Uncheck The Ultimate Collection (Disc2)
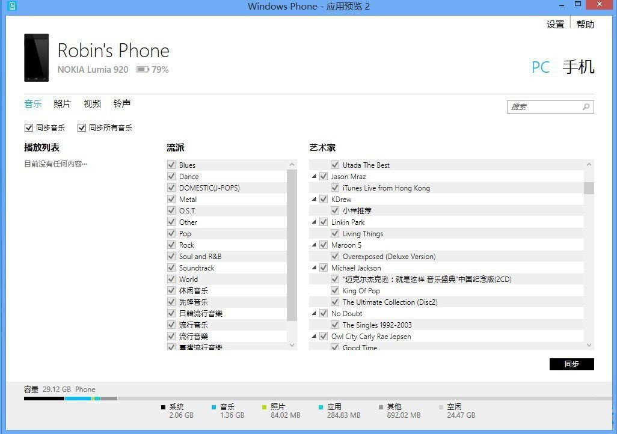 335,301
